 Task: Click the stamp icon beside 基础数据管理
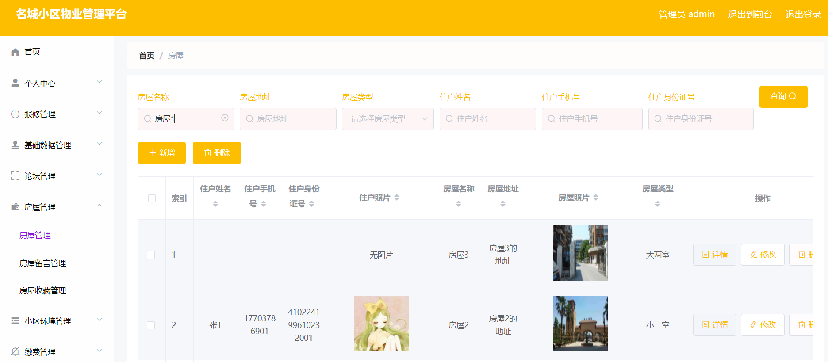[x=15, y=145]
